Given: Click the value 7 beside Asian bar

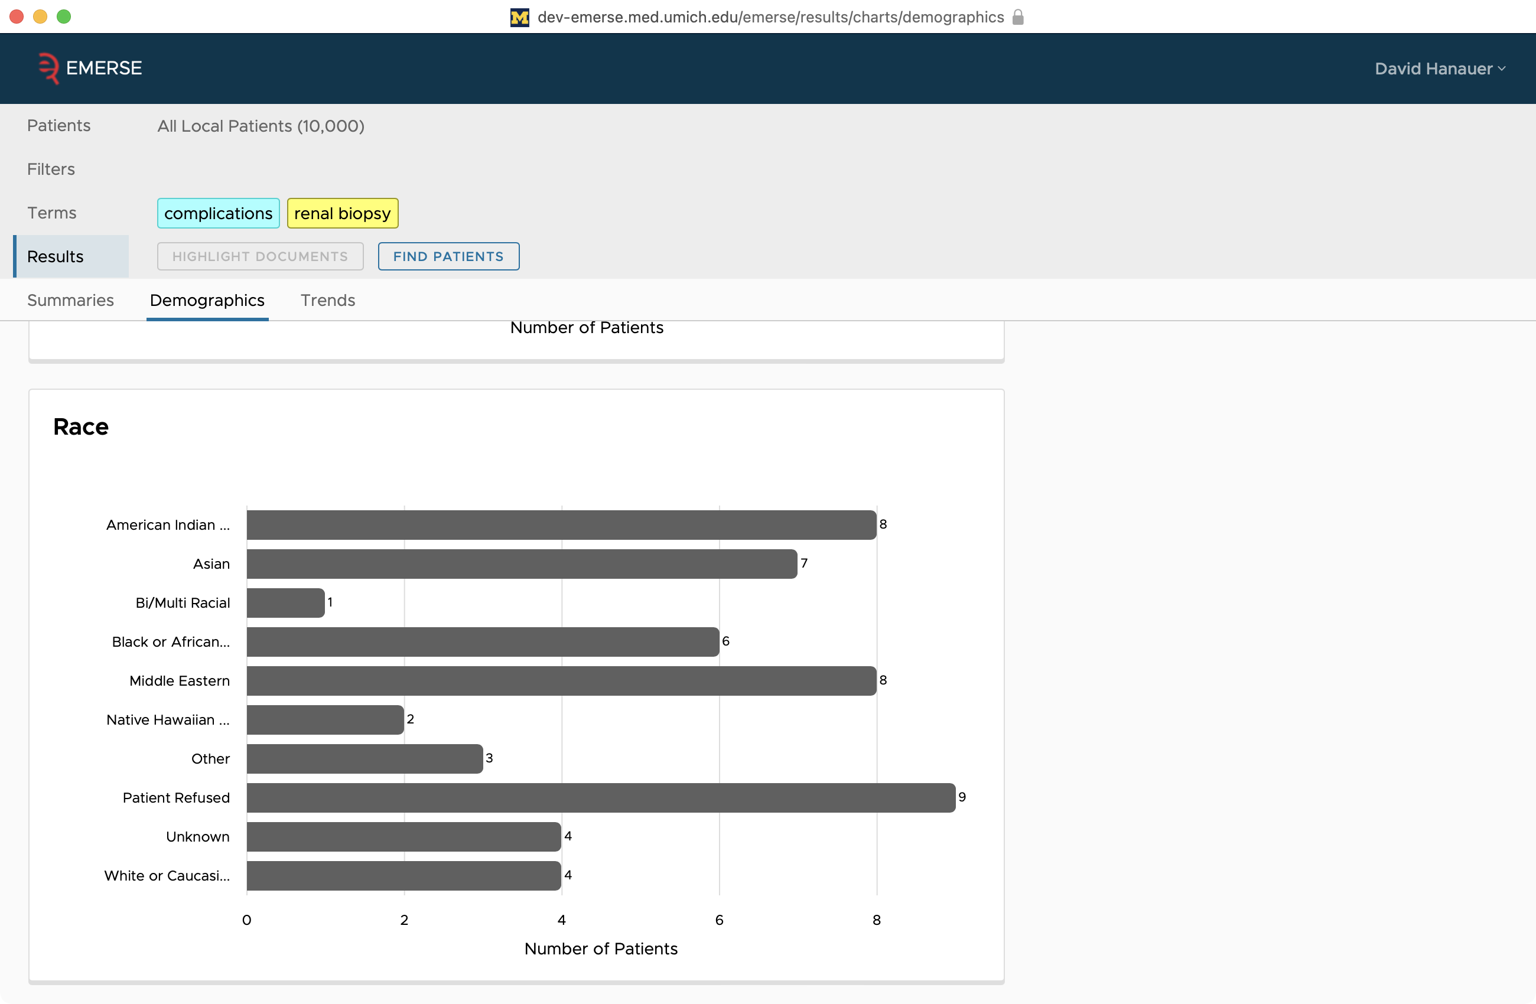Looking at the screenshot, I should click(804, 563).
